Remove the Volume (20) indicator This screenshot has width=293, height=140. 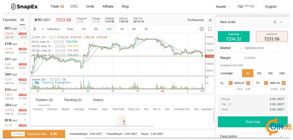[59, 79]
